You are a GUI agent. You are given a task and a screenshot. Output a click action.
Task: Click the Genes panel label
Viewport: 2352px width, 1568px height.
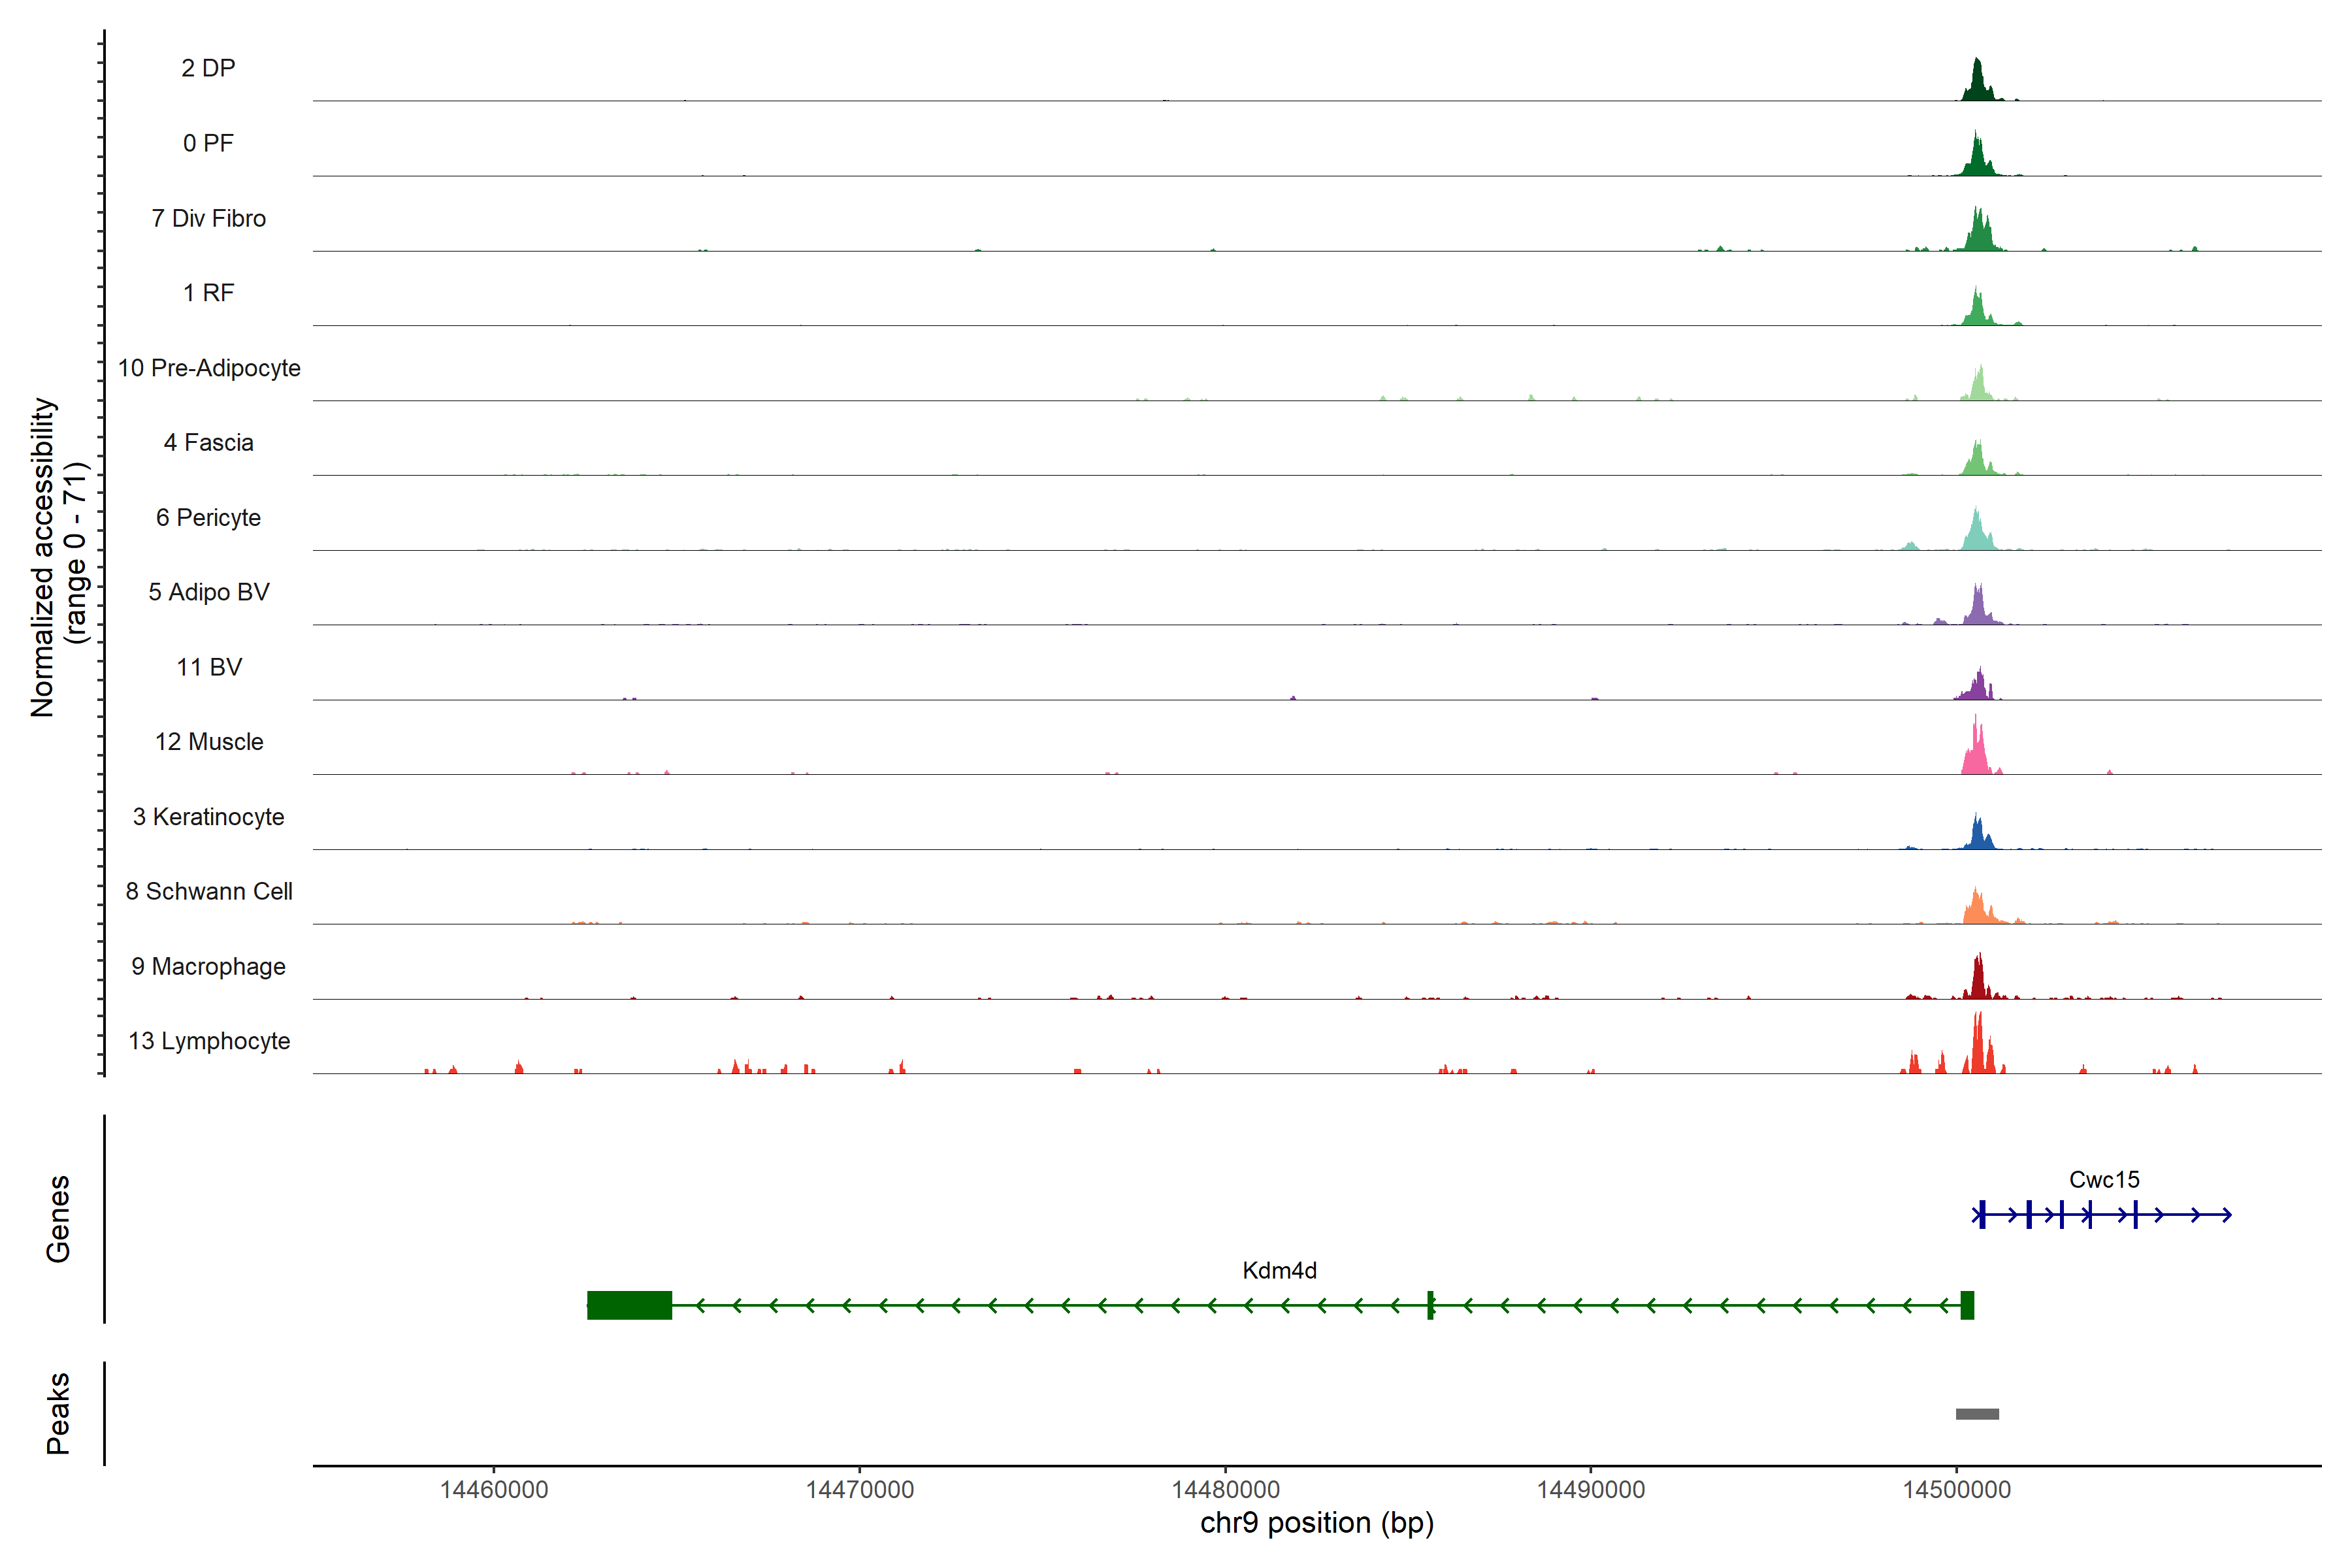(x=58, y=1218)
